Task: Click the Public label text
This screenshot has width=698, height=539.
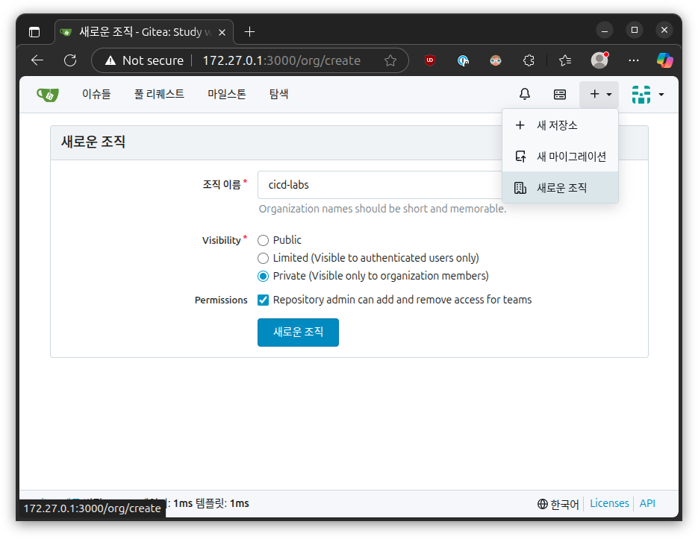Action: click(287, 240)
